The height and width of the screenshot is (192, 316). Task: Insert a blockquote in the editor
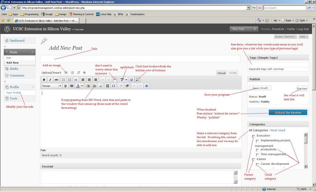76,80
